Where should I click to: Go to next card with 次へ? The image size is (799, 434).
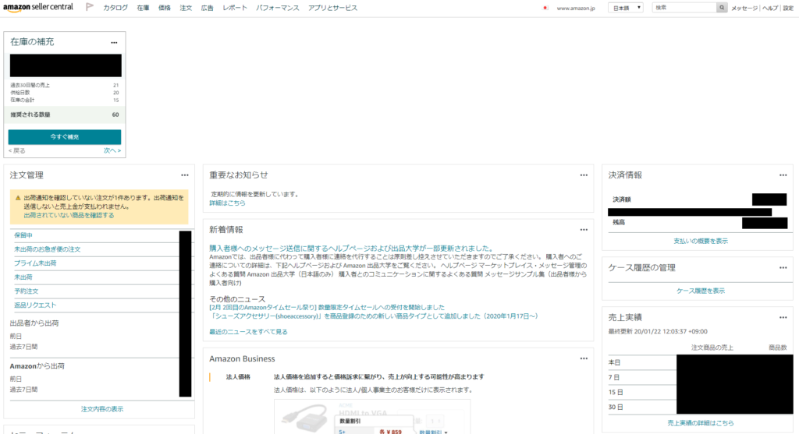(112, 150)
